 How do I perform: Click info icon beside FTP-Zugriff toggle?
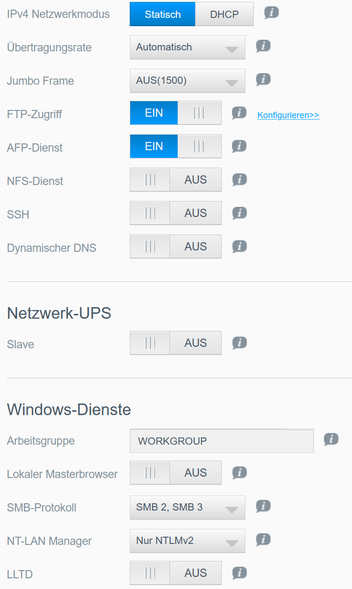point(239,113)
